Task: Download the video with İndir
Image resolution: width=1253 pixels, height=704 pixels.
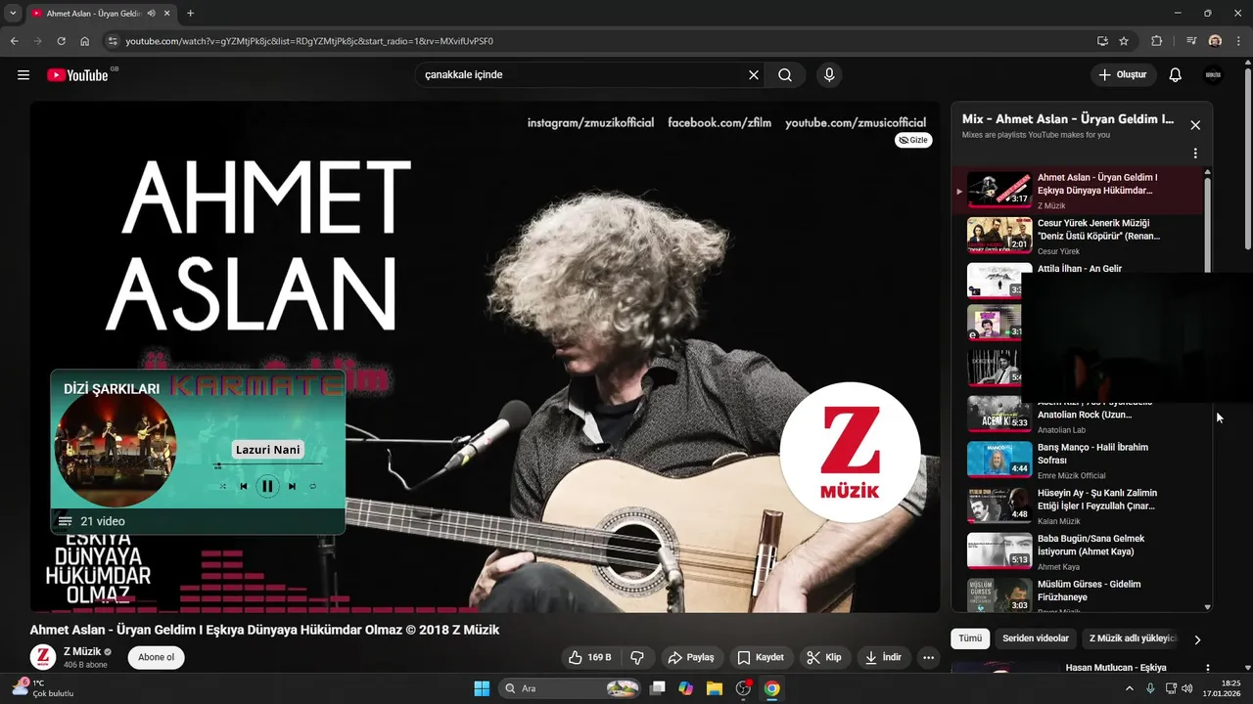Action: click(x=883, y=657)
